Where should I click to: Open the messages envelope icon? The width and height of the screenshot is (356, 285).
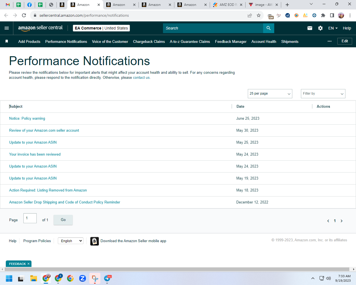pyautogui.click(x=310, y=28)
